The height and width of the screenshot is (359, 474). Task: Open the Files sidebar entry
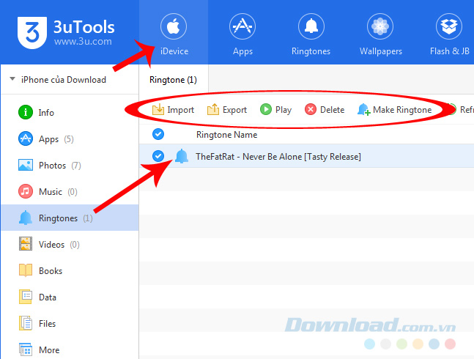(47, 324)
